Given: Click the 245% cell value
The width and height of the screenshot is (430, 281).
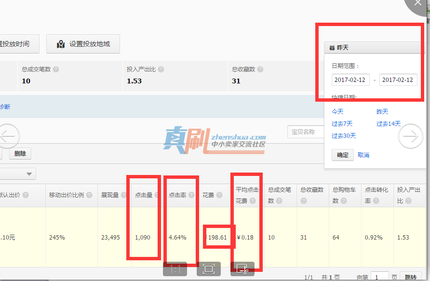Looking at the screenshot, I should [x=57, y=238].
